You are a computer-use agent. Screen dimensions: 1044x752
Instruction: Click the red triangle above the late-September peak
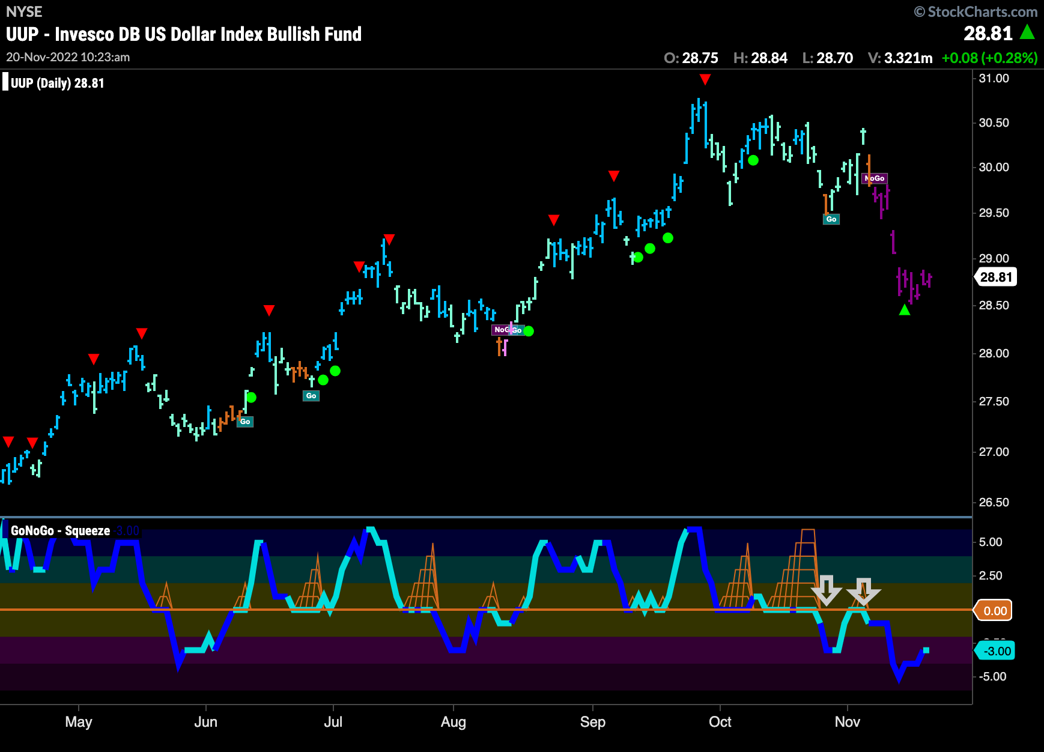point(705,79)
